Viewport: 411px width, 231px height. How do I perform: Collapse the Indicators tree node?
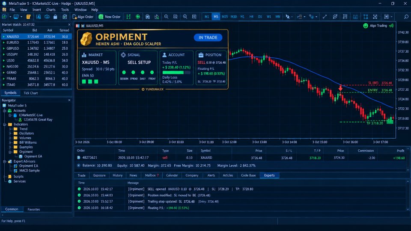[4, 124]
